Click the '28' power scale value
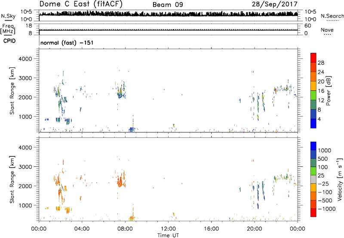 tap(321, 63)
